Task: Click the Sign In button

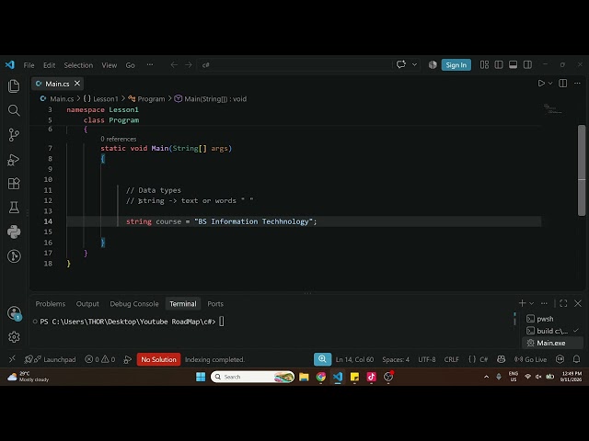Action: point(456,65)
